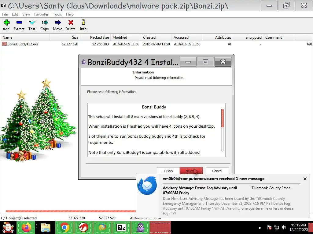Sort by the Created column header
Viewport: 313px width, 234px height.
(x=156, y=37)
